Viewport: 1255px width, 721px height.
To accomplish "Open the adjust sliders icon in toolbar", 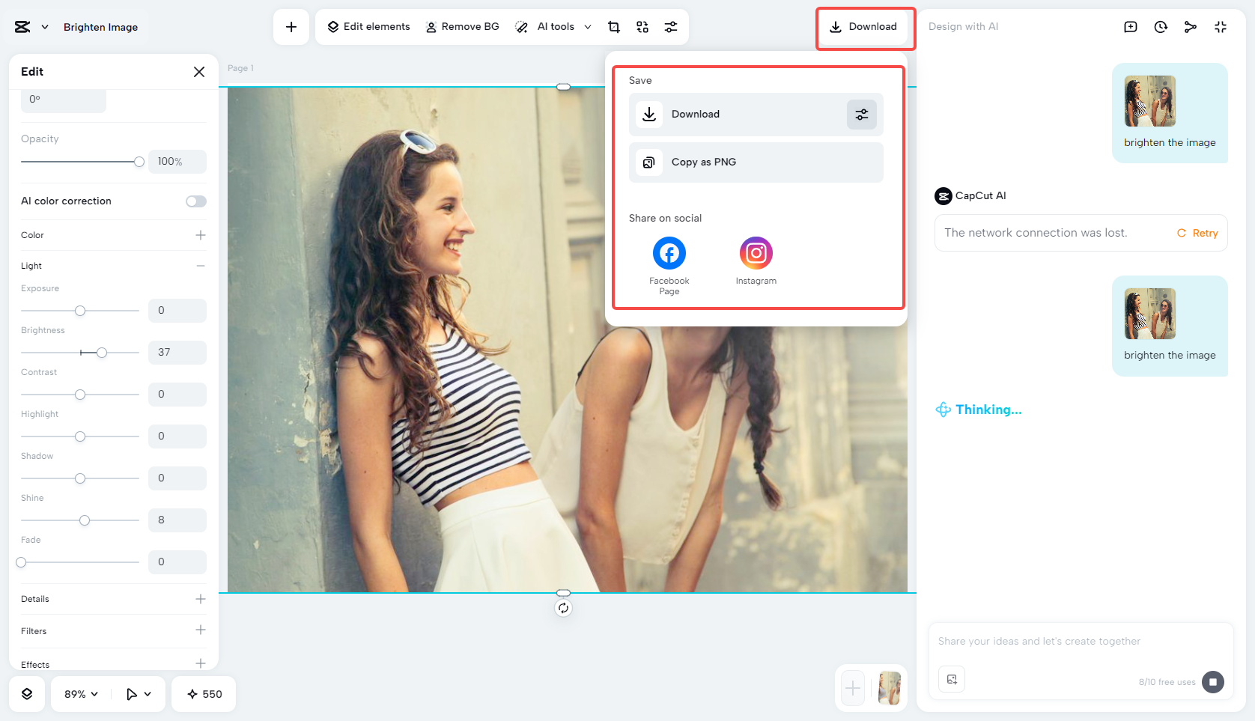I will point(671,27).
